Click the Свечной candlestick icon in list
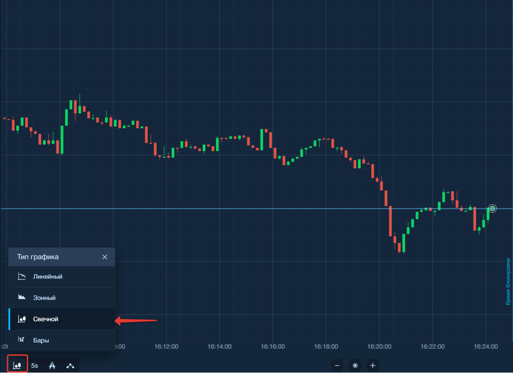 point(22,319)
